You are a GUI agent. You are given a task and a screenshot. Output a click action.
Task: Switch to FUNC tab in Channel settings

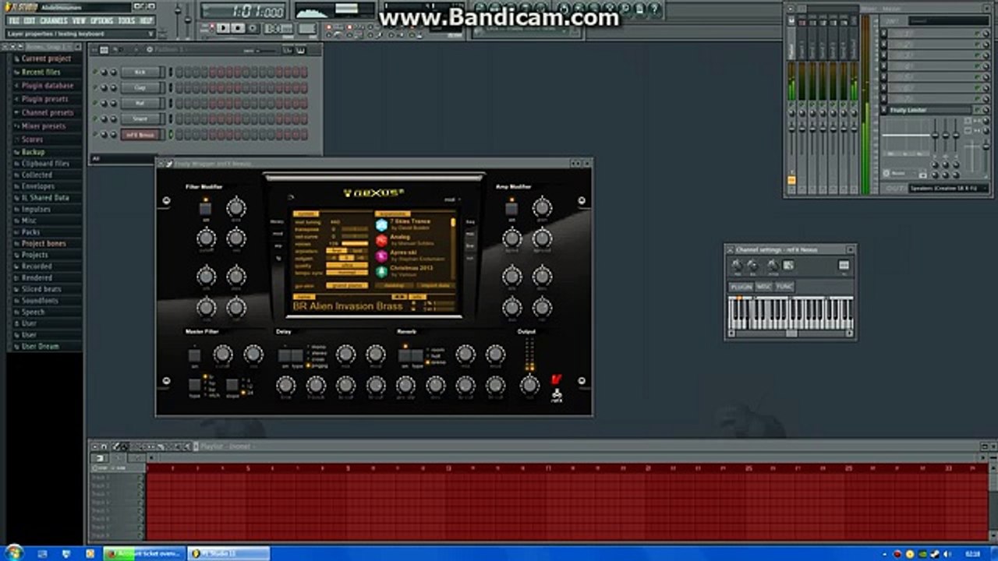[x=784, y=287]
